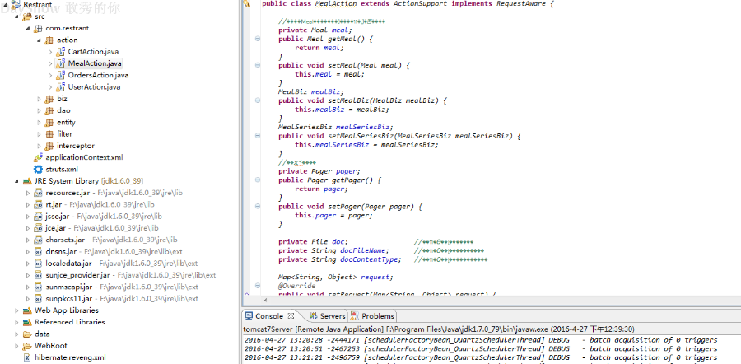Collapse the setMeal method fold marker

pyautogui.click(x=258, y=65)
